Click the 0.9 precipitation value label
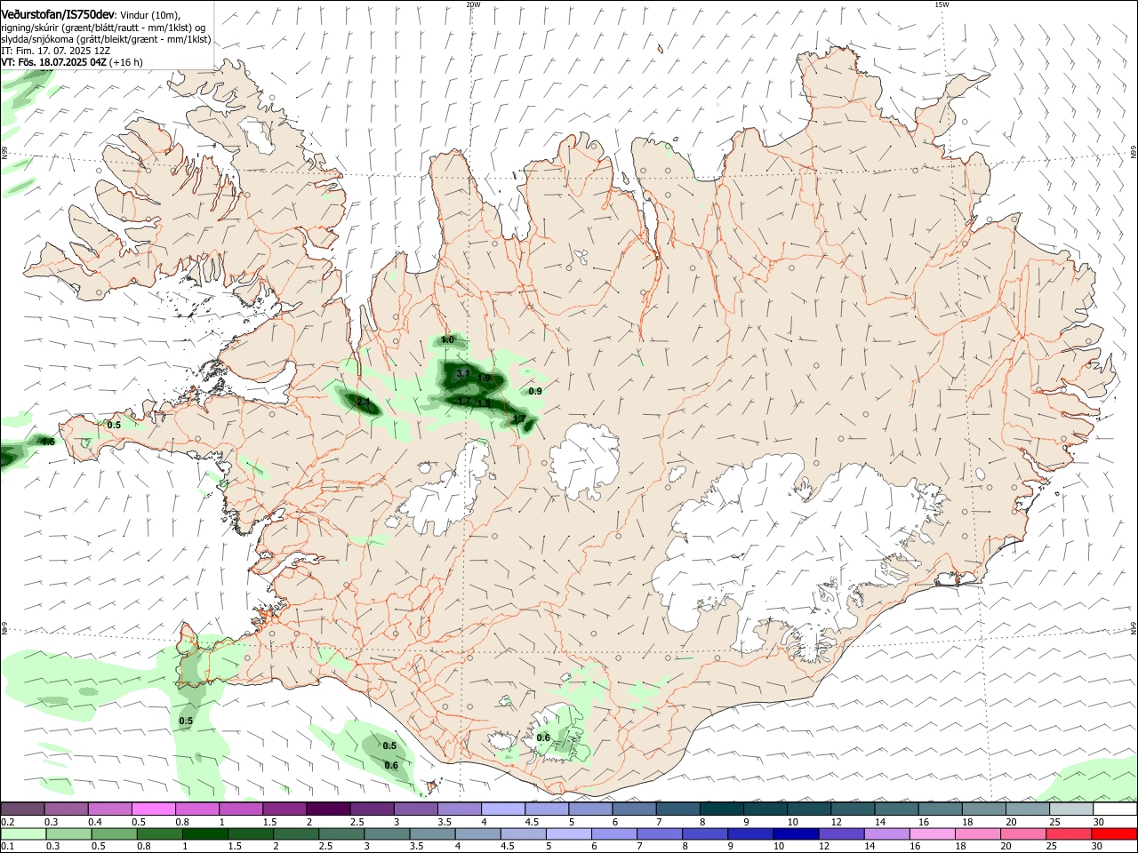This screenshot has height=853, width=1138. pos(535,391)
